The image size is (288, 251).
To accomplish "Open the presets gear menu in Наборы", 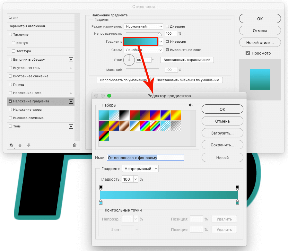I will (x=191, y=105).
